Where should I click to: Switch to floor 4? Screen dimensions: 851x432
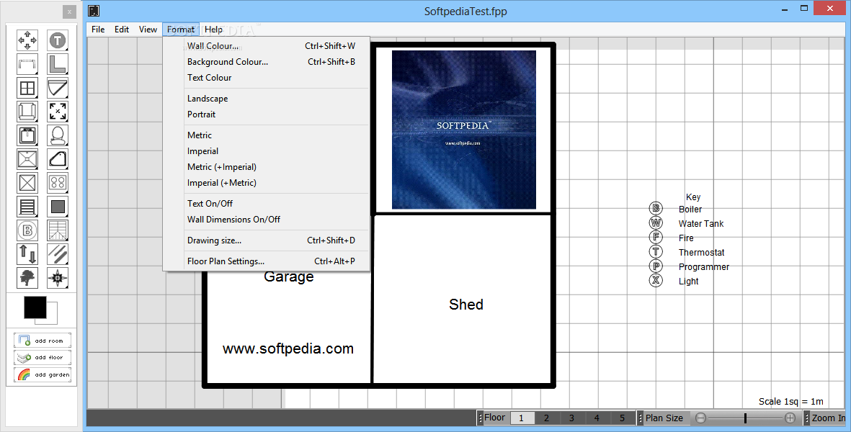(597, 418)
